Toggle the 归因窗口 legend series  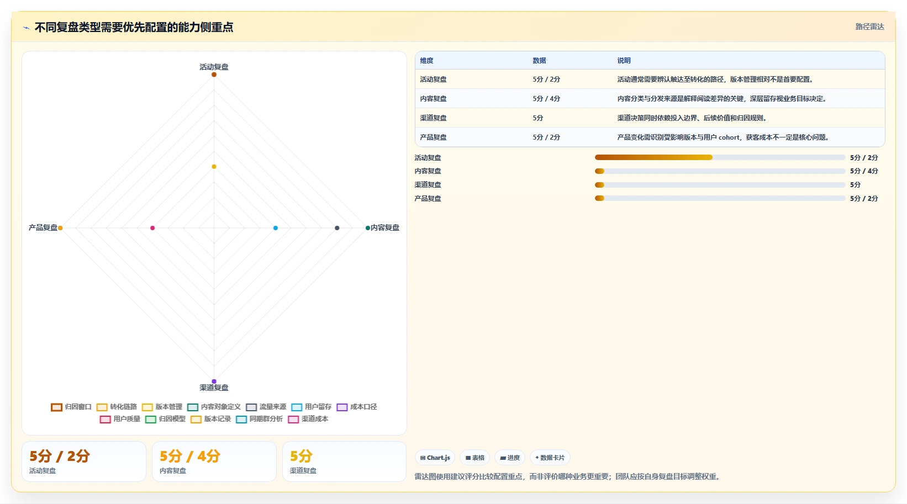(x=71, y=407)
